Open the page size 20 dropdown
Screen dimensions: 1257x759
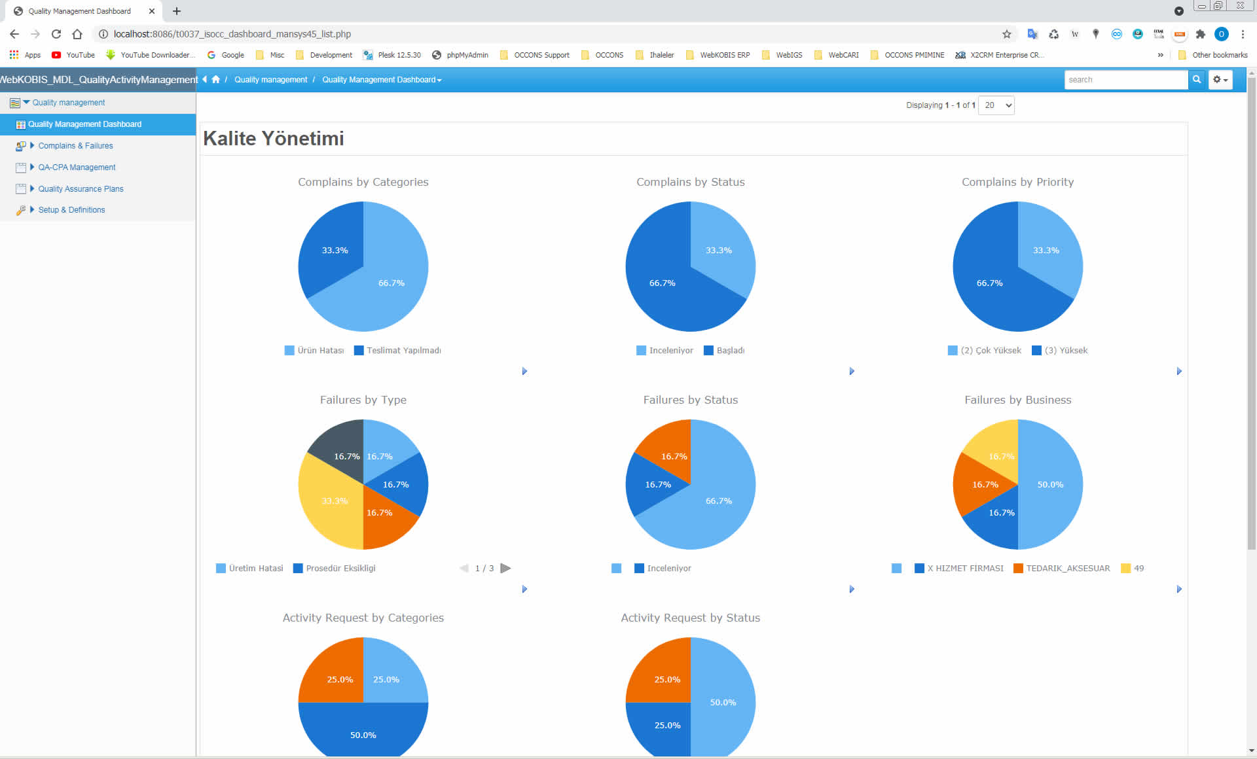(x=996, y=105)
